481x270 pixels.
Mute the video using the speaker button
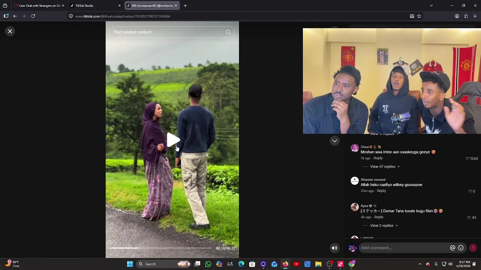[334, 248]
